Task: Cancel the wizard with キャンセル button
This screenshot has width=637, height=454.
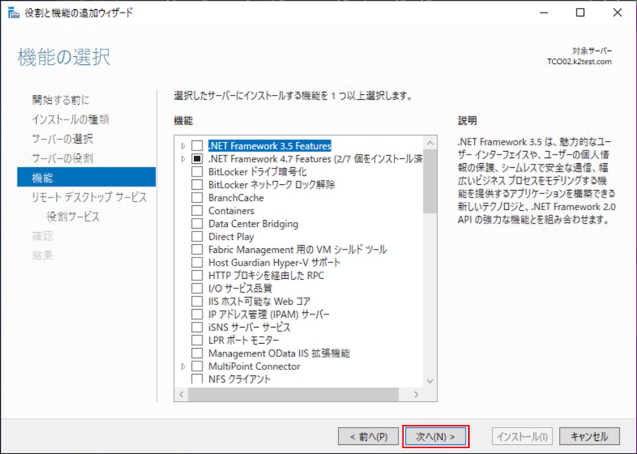Action: [x=589, y=437]
